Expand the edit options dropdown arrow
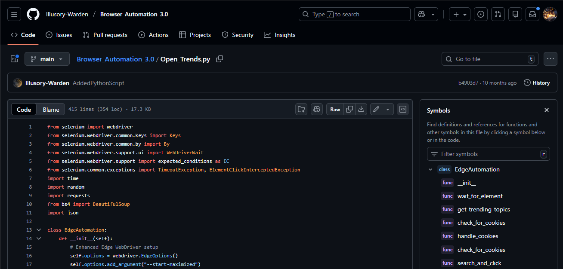Viewport: 563px width, 269px height. click(387, 109)
